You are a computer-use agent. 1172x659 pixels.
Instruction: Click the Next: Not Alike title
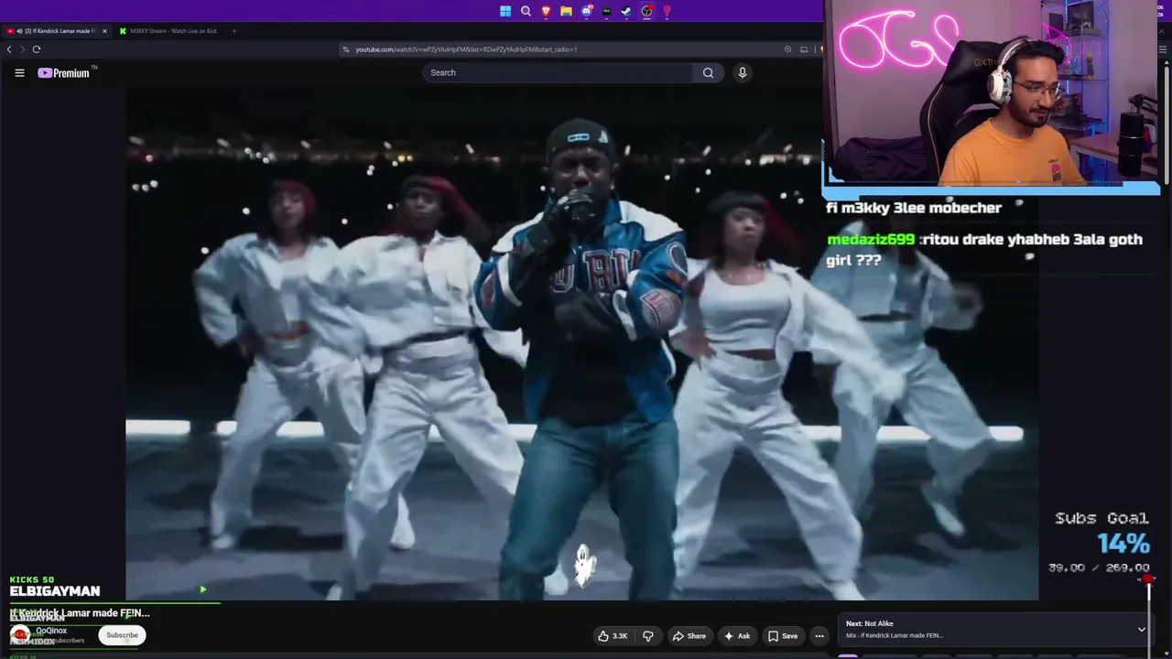(870, 623)
